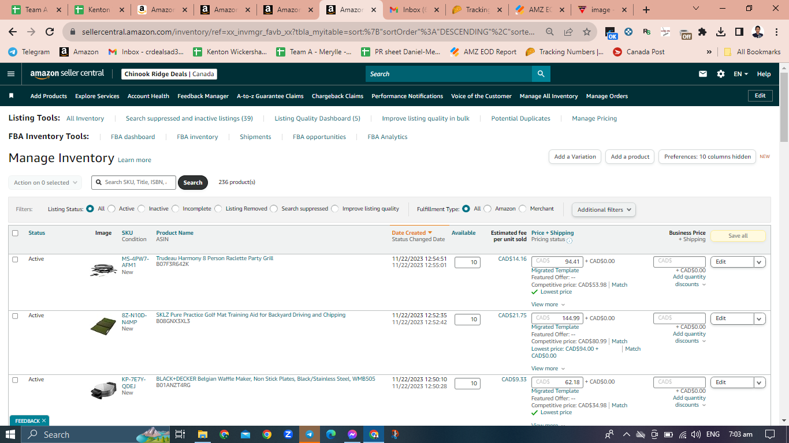Select the Trudeau Raclette Party Grill row checkbox
The image size is (789, 443).
(15, 260)
